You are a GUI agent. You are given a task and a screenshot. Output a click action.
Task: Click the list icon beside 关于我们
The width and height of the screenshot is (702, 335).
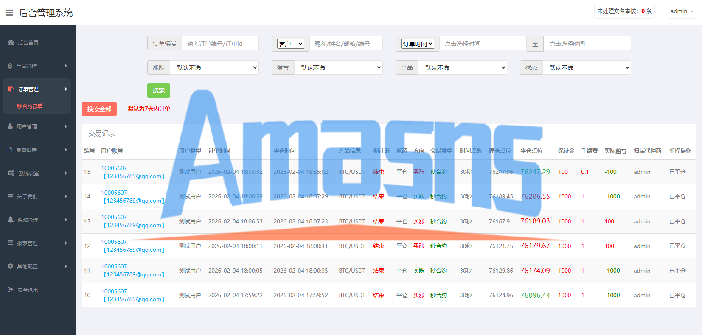[x=11, y=196]
